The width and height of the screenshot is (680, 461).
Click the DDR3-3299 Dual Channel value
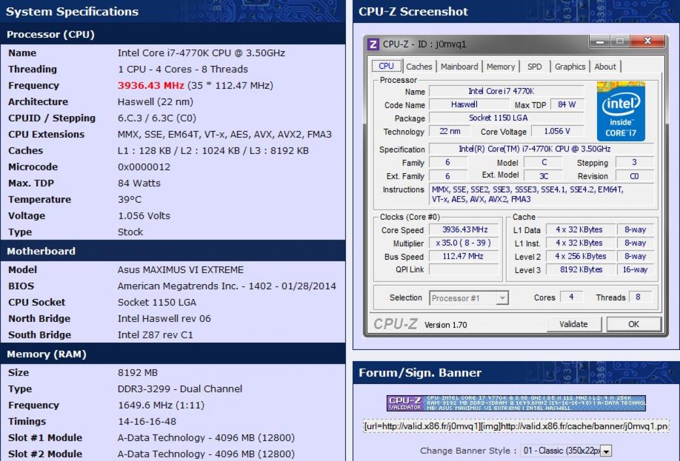180,389
